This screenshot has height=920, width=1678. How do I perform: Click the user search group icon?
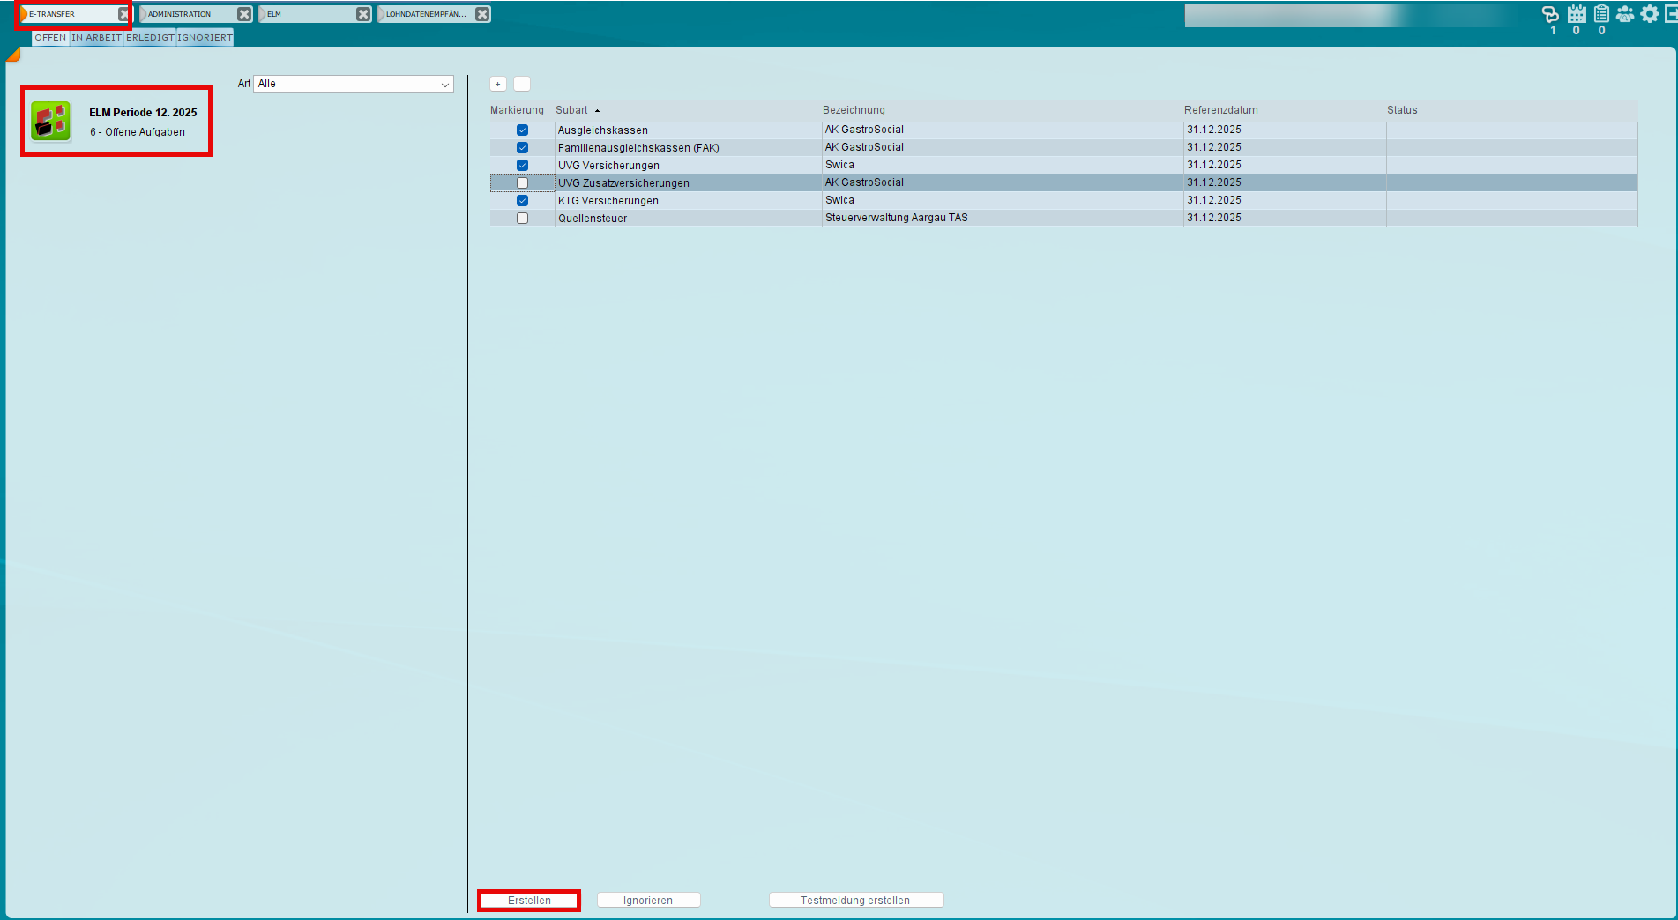(1625, 14)
